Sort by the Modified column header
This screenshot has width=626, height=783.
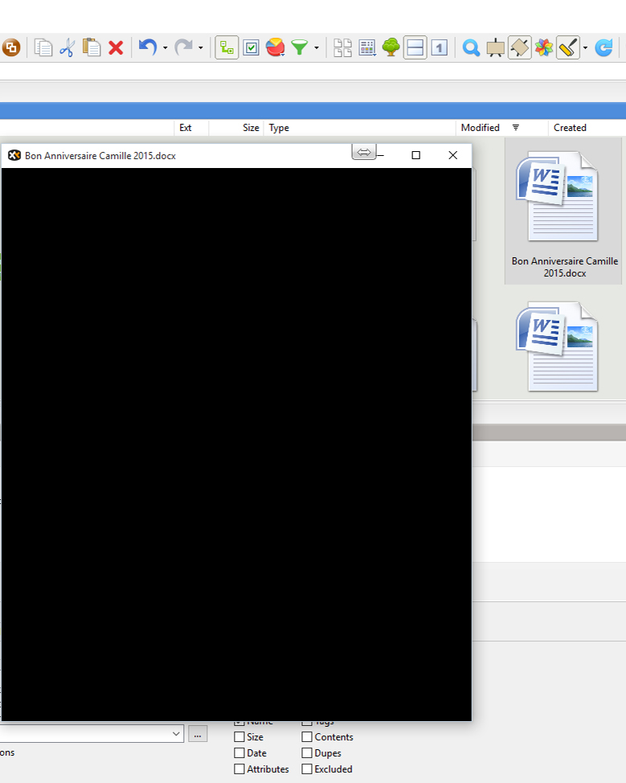481,128
